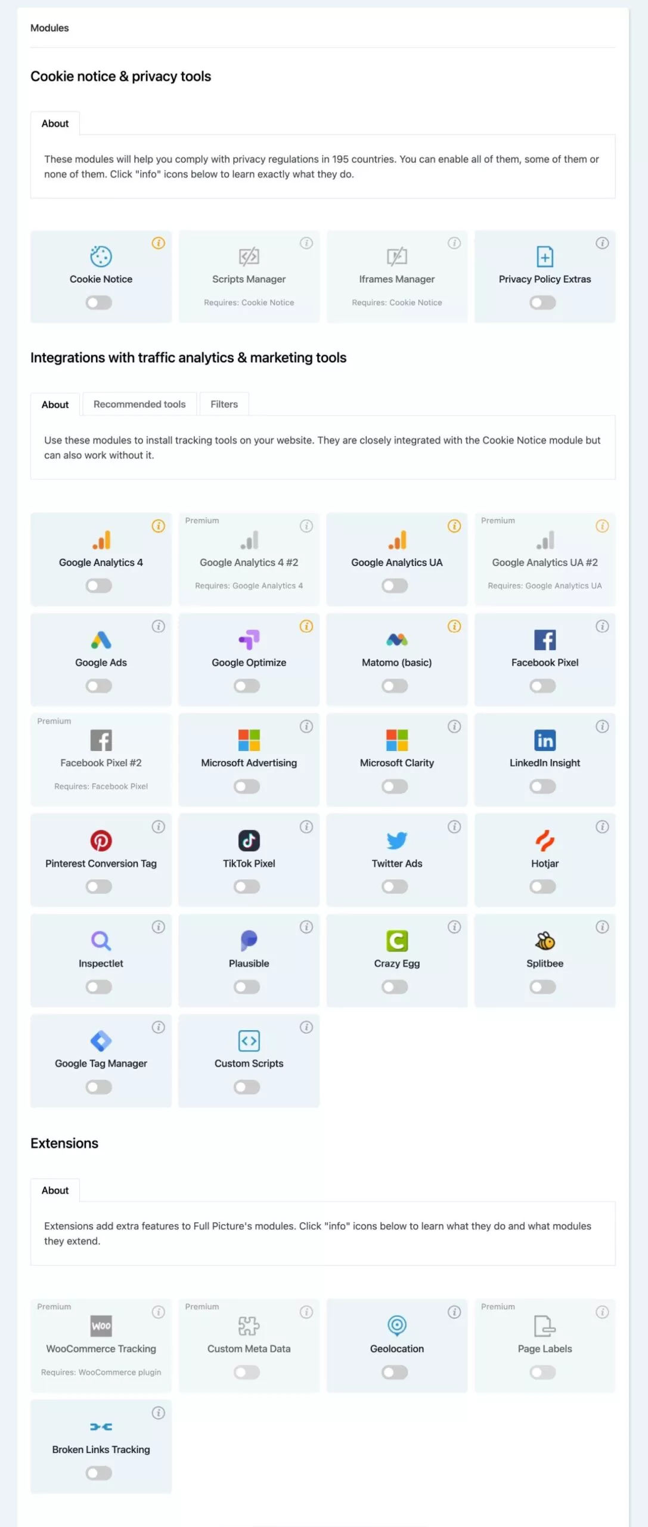Open info icon for Matomo (basic)
This screenshot has height=1527, width=648.
tap(454, 626)
